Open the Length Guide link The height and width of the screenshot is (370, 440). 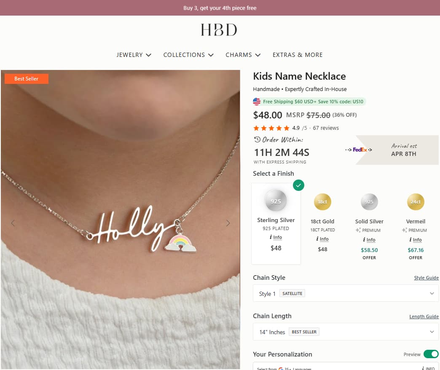[424, 316]
